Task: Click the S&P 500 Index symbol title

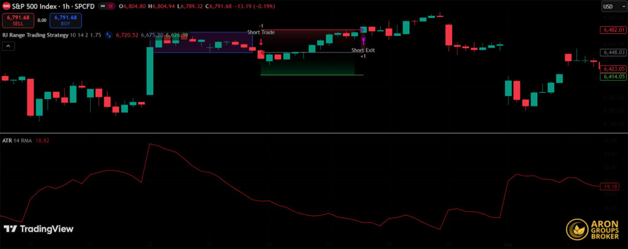Action: click(32, 6)
